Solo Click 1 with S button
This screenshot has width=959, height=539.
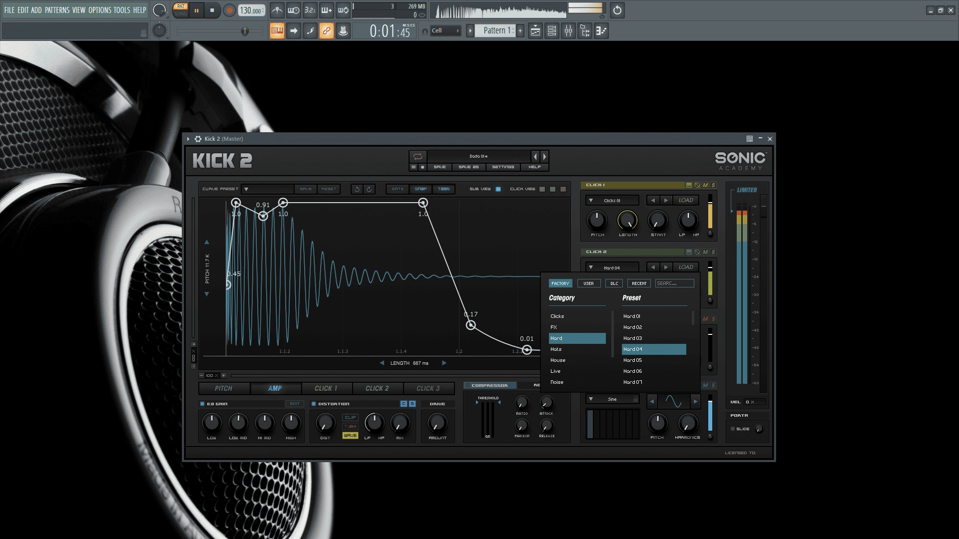(713, 185)
